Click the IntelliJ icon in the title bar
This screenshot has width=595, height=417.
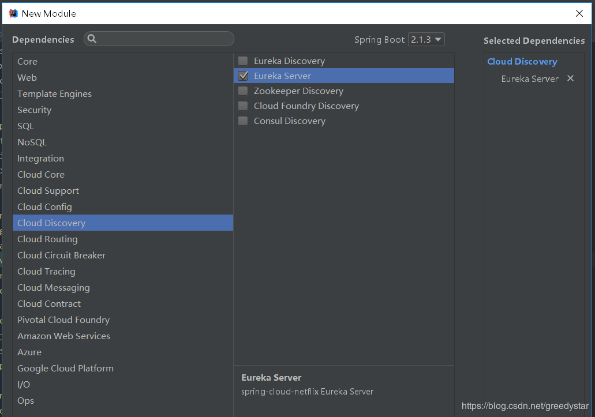tap(13, 14)
